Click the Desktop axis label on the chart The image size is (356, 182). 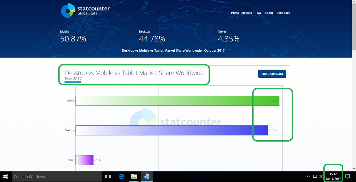[70, 130]
